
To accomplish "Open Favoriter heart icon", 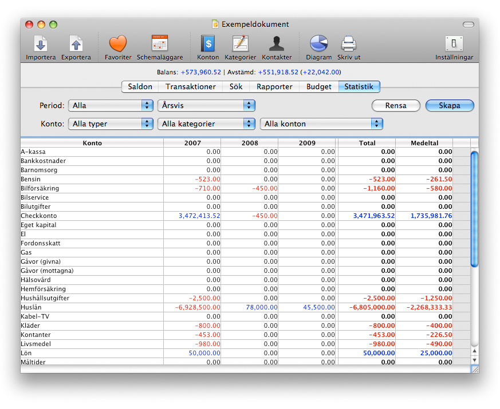I will 118,43.
